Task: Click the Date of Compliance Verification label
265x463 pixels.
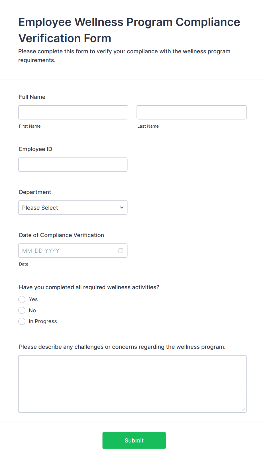Action: coord(62,235)
